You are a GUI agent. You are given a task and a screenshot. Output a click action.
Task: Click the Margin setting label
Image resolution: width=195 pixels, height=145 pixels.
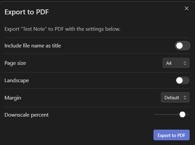[13, 98]
